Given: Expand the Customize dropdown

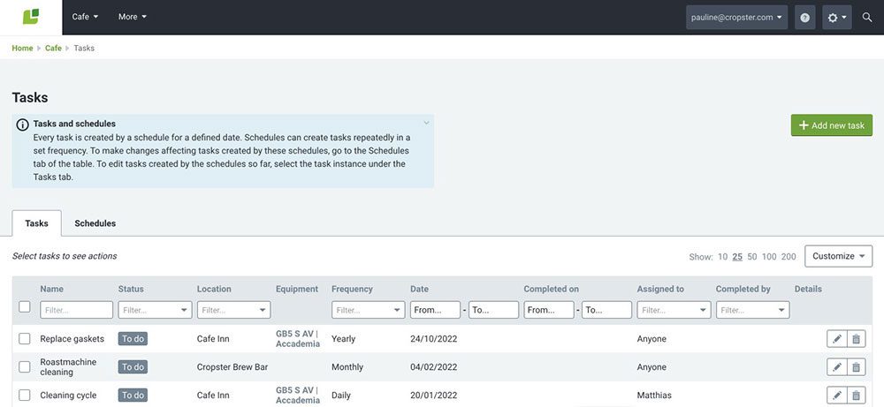Looking at the screenshot, I should [x=838, y=256].
